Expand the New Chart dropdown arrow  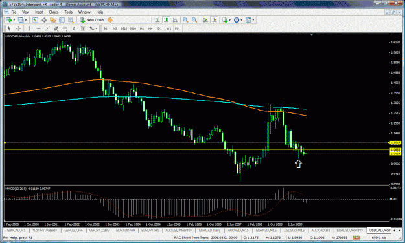[14, 20]
